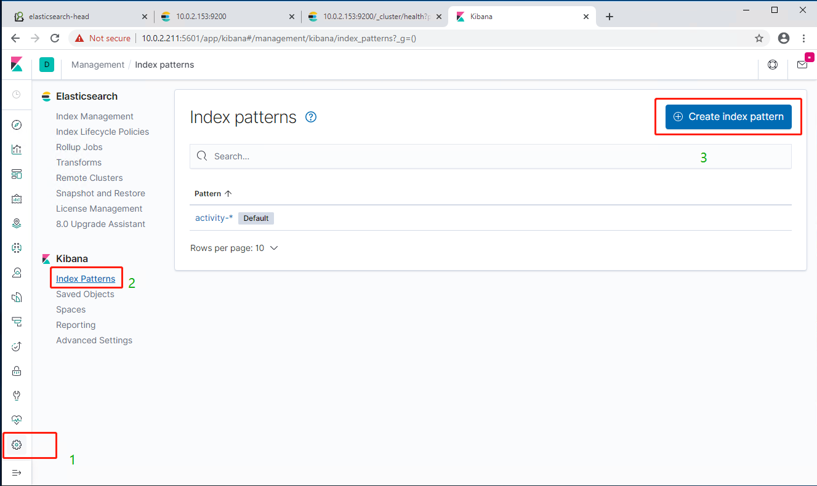Switch to 10.0.2.153:9200 tab
Image resolution: width=817 pixels, height=486 pixels.
pos(228,17)
